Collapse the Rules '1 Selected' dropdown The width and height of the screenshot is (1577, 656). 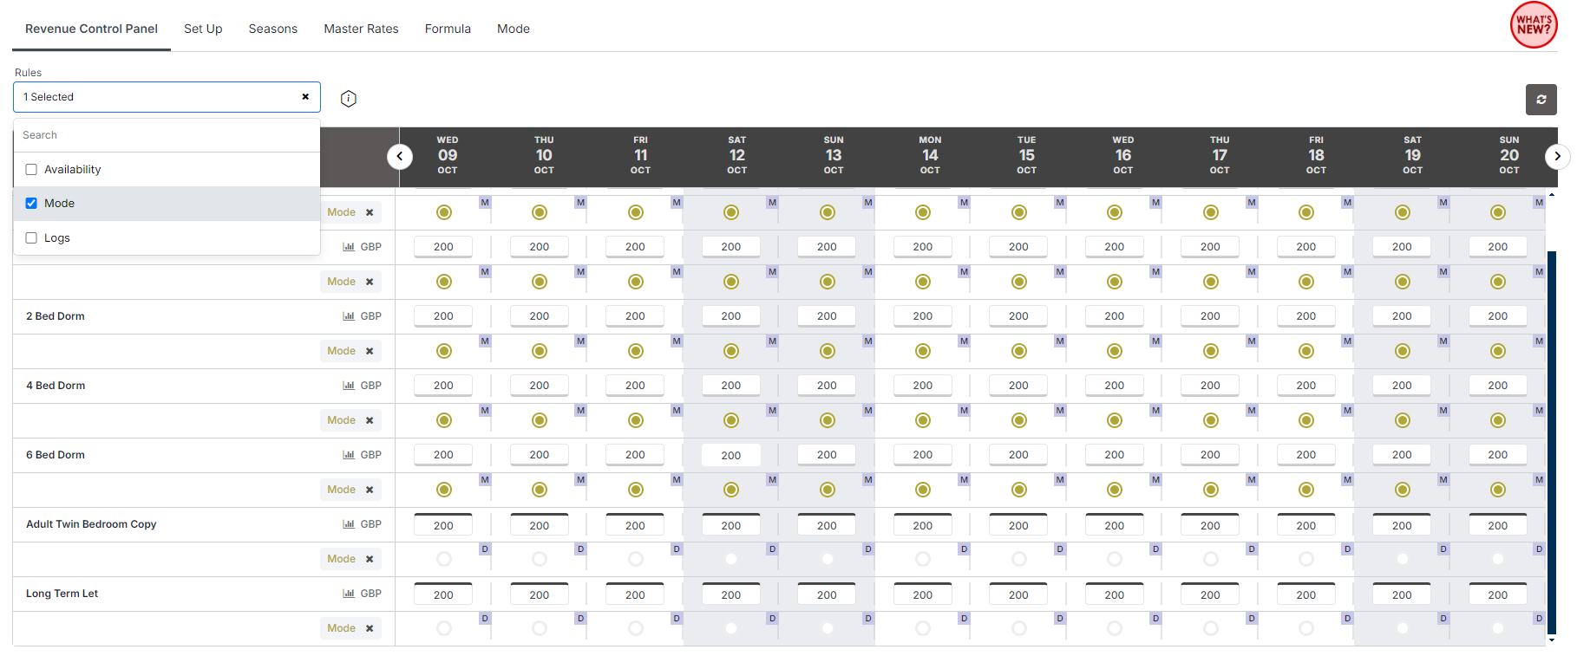[156, 97]
